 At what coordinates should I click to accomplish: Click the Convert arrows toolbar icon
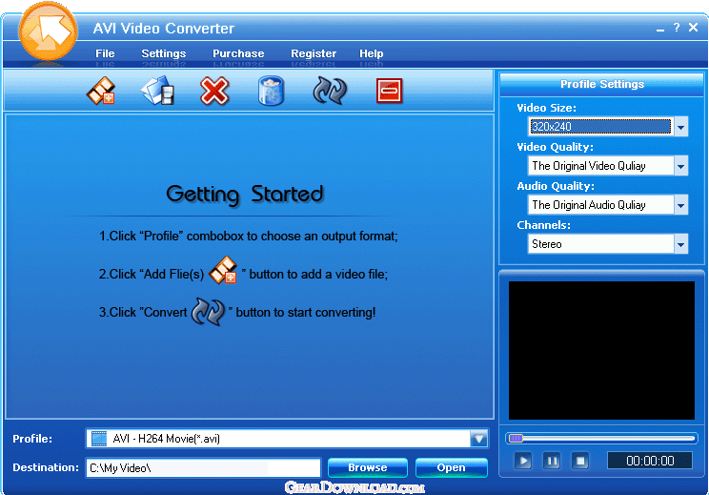click(330, 91)
